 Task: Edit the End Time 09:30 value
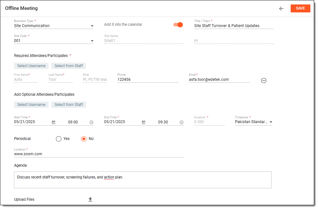coord(163,122)
